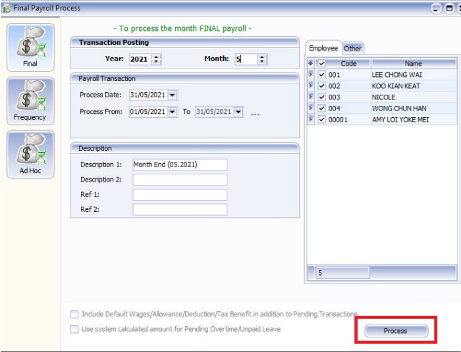The width and height of the screenshot is (461, 352).
Task: Click the app icon in title bar
Action: pyautogui.click(x=7, y=8)
